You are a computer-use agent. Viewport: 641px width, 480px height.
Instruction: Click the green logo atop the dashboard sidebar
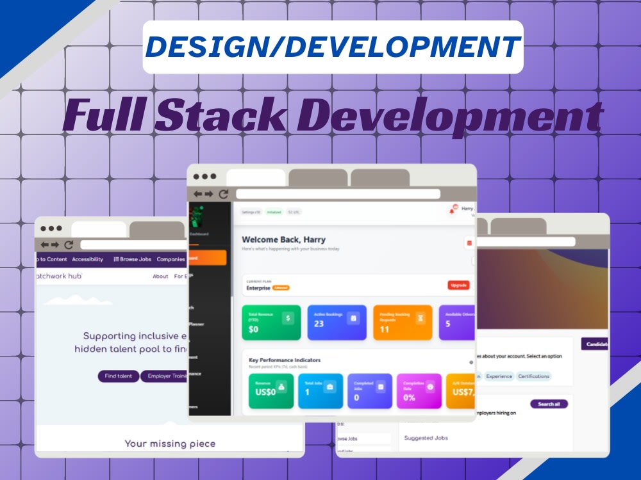197,218
